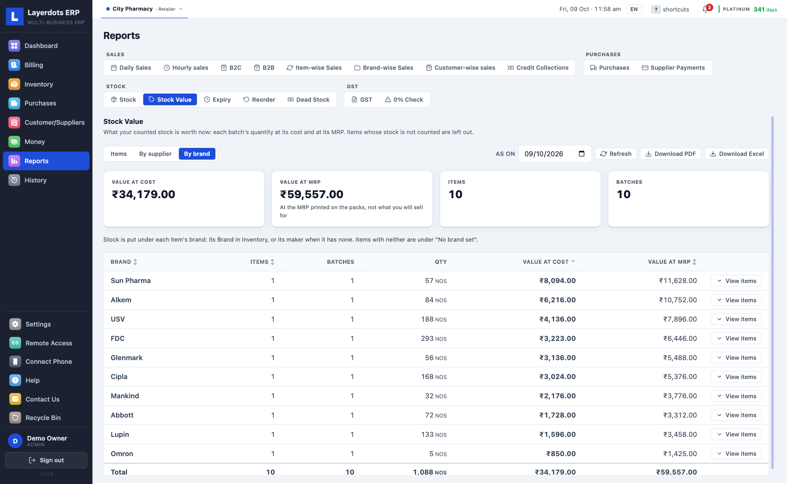Image resolution: width=787 pixels, height=484 pixels.
Task: Switch view to By supplier
Action: (155, 154)
